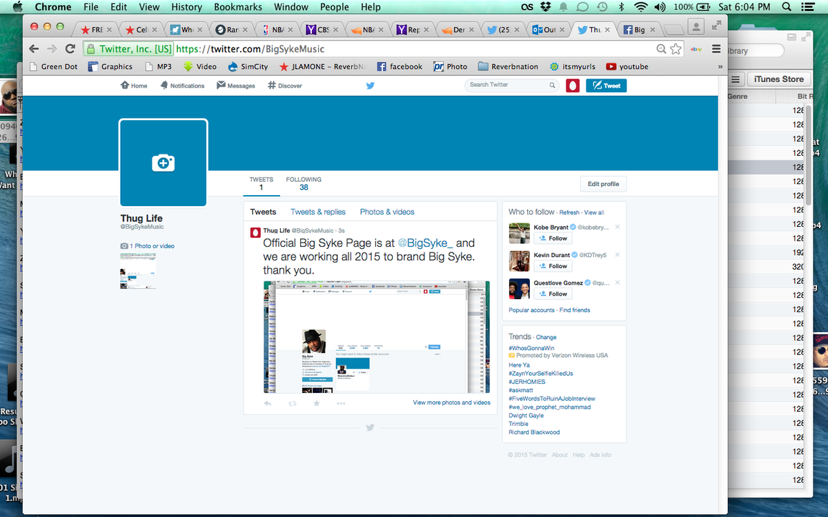Open the bookmarks overflow chevron
828x517 pixels.
[x=720, y=67]
